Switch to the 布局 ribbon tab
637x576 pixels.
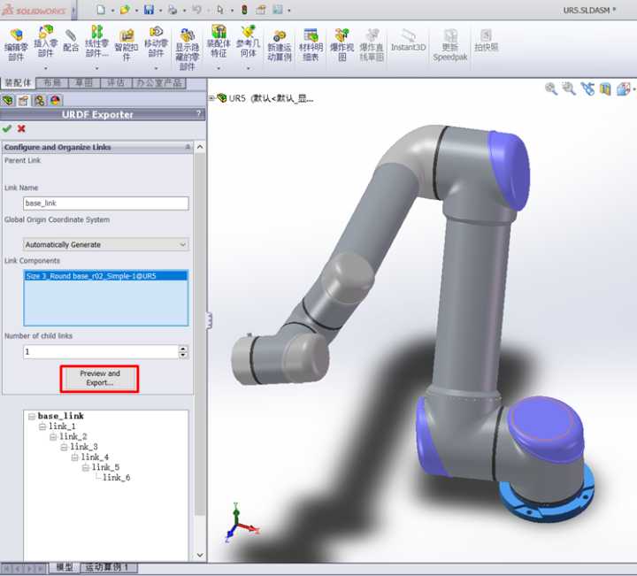tap(52, 83)
